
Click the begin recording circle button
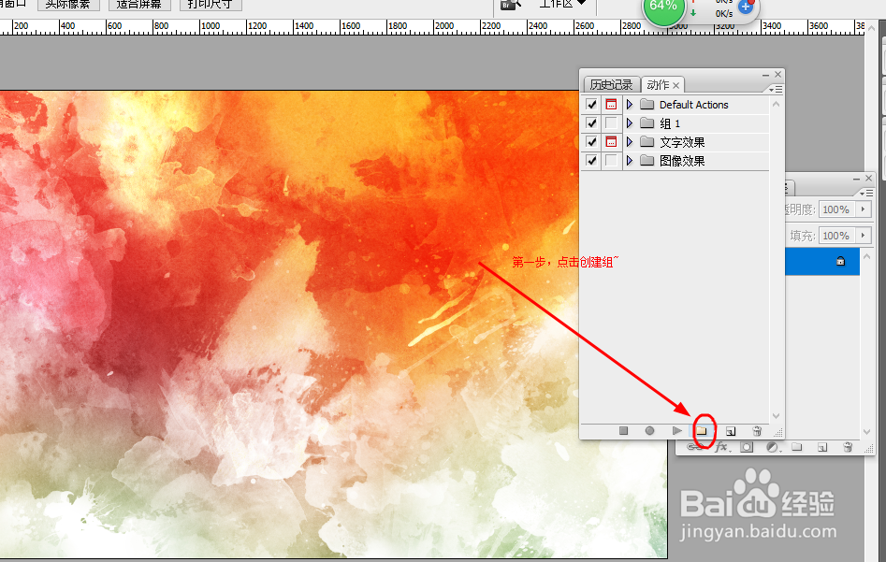(650, 431)
